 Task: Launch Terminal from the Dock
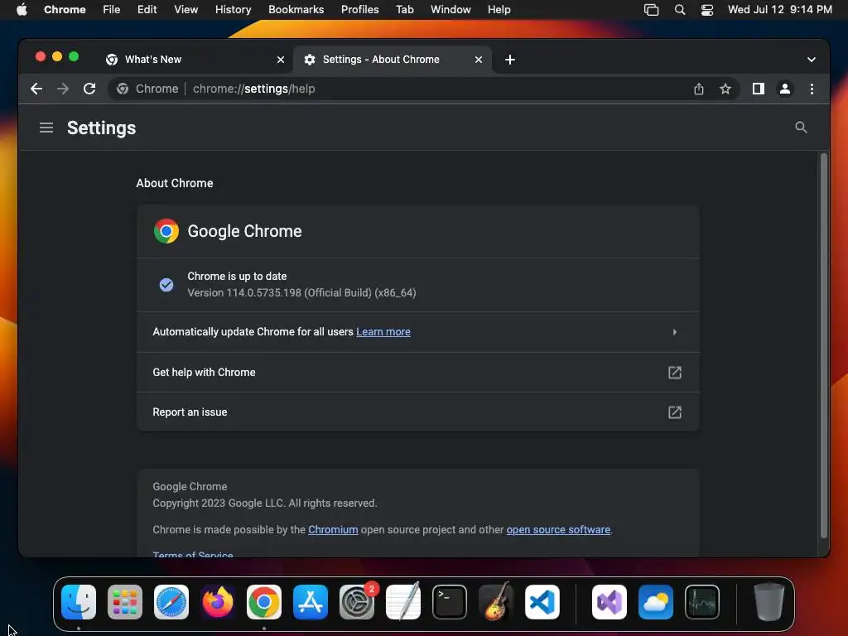tap(450, 602)
